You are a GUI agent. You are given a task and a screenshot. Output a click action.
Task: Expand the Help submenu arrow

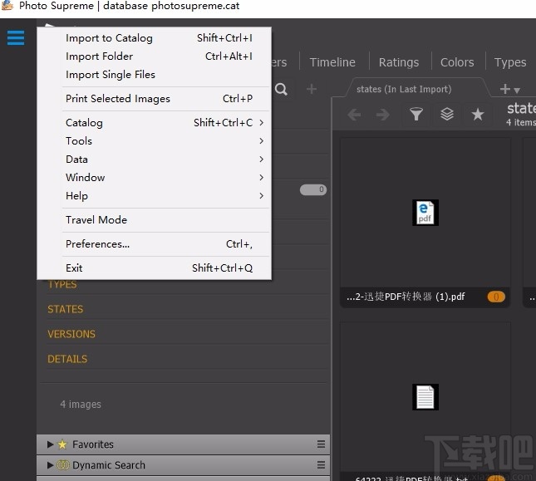[262, 196]
